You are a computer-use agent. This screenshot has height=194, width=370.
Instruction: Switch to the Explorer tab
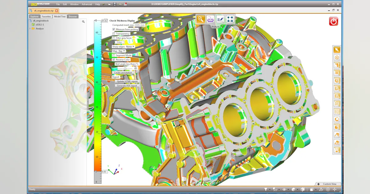tap(35, 17)
